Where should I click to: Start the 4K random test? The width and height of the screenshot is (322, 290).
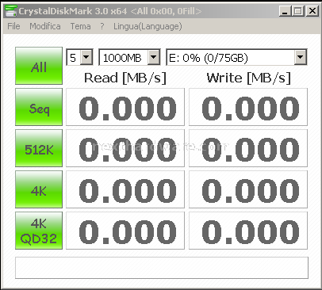point(39,189)
